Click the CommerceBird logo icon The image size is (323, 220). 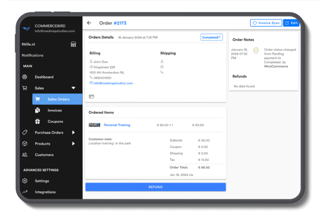coord(26,29)
